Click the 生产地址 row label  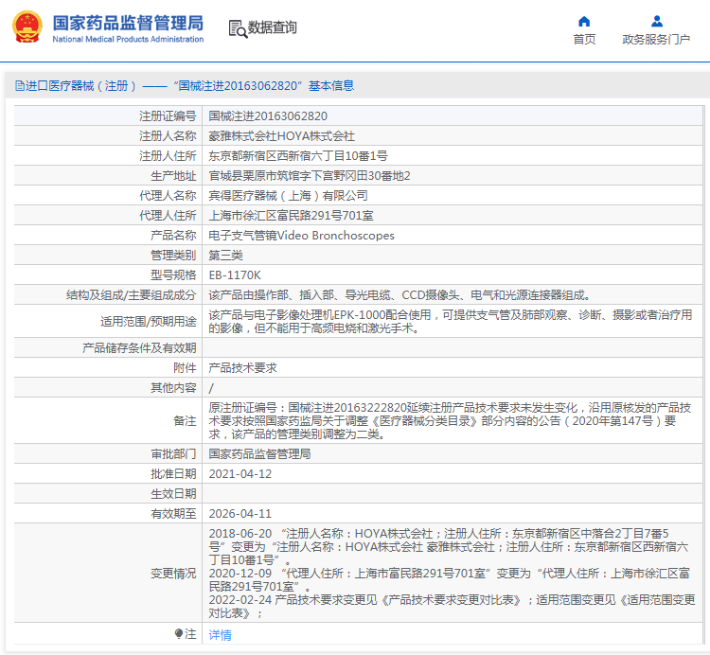click(x=173, y=176)
